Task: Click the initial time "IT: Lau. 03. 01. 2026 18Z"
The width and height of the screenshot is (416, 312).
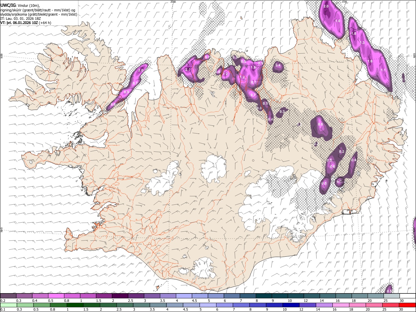Action: pos(20,19)
